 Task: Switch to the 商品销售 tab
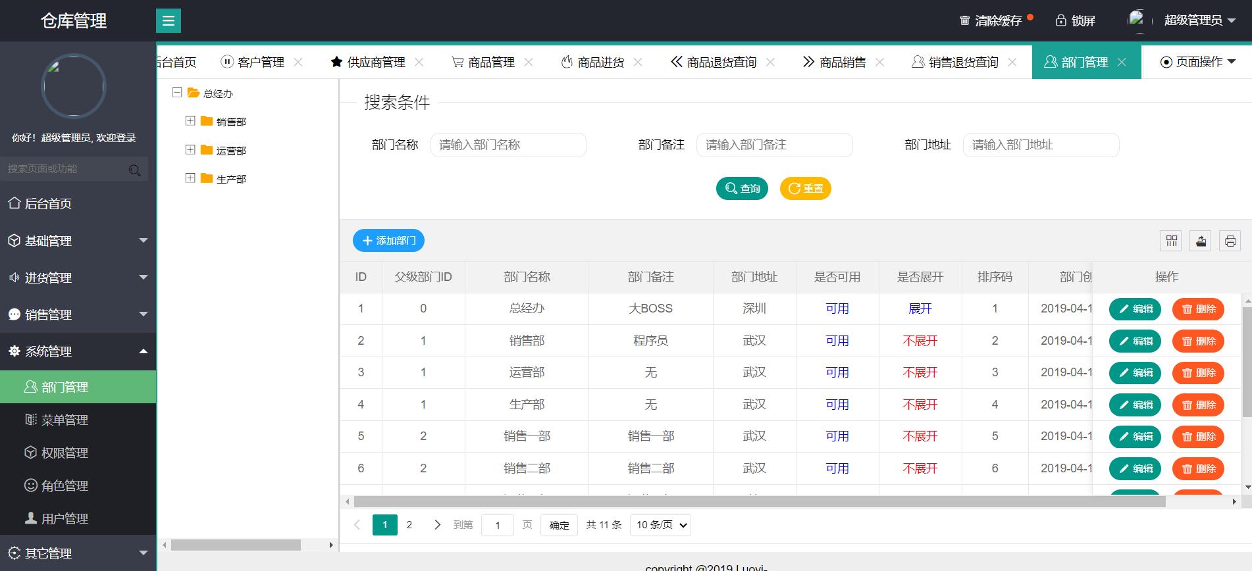(x=835, y=62)
